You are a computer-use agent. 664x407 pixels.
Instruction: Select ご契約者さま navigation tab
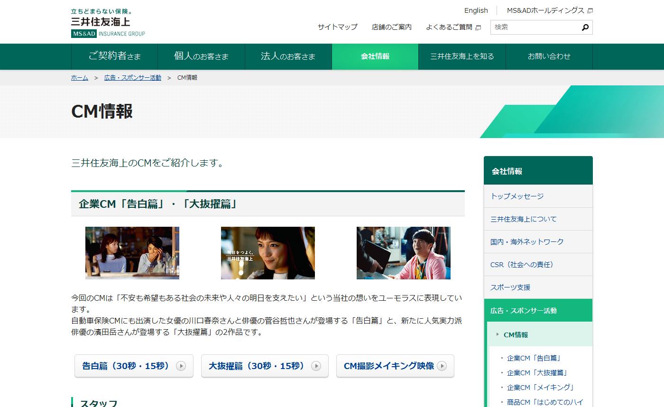pos(114,56)
